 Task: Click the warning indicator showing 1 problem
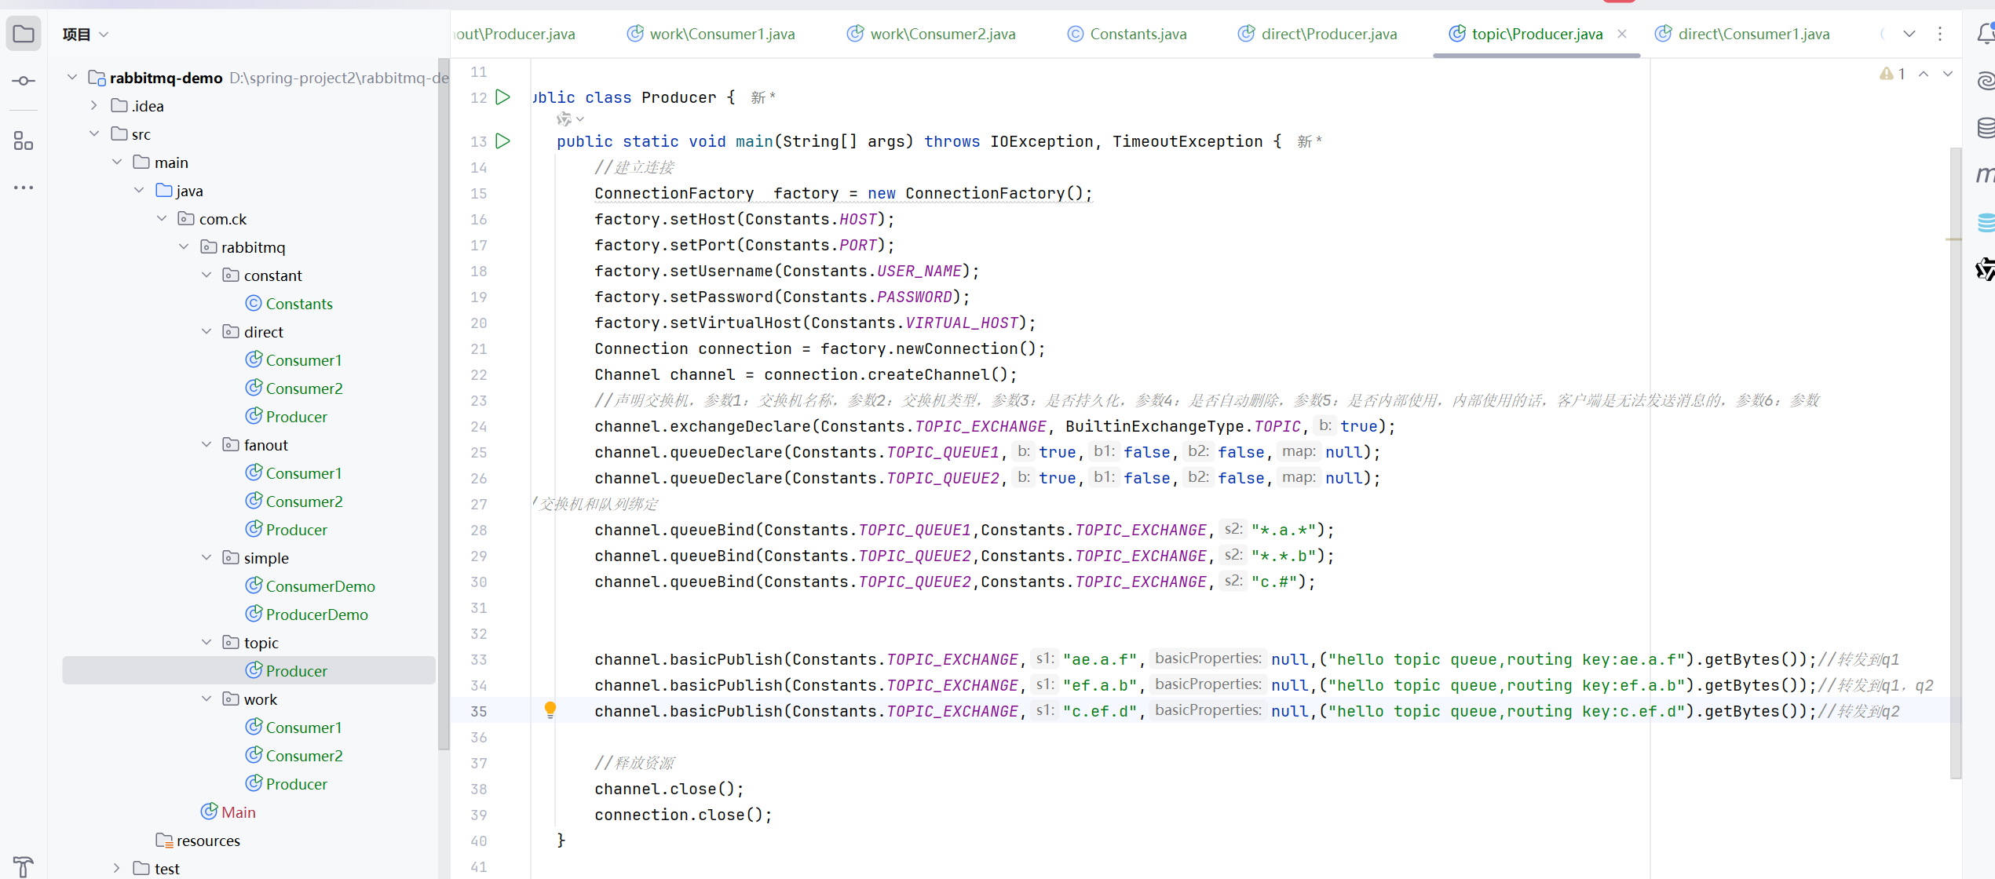click(1892, 74)
